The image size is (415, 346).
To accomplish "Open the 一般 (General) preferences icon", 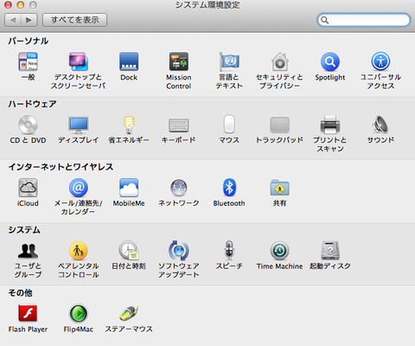I will coord(28,61).
